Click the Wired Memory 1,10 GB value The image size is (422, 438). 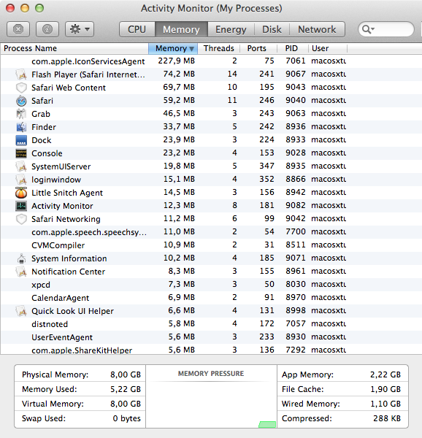pyautogui.click(x=385, y=404)
